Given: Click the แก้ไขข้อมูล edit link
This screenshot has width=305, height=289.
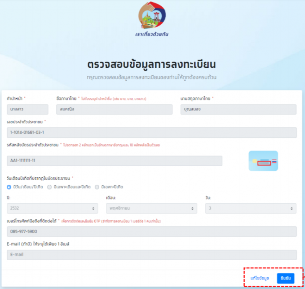Looking at the screenshot, I should pyautogui.click(x=260, y=278).
